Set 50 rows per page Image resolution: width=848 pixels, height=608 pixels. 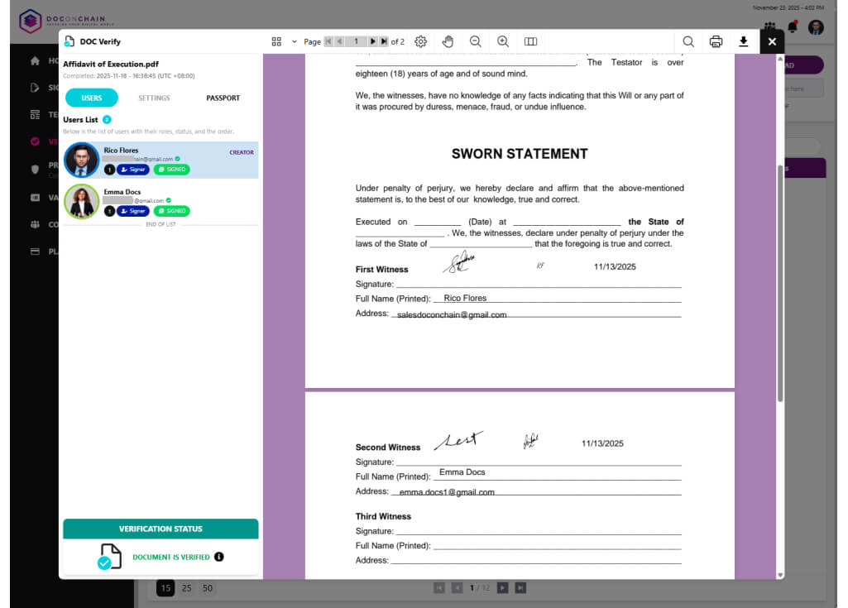coord(208,588)
